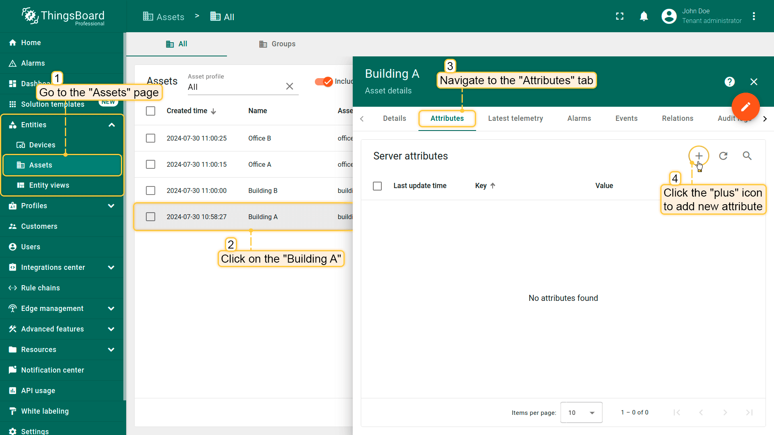Toggle fullscreen mode icon

click(x=620, y=16)
